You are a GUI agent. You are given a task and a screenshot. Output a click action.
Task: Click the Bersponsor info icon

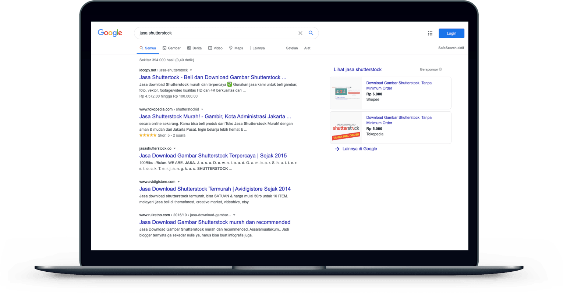tap(440, 69)
